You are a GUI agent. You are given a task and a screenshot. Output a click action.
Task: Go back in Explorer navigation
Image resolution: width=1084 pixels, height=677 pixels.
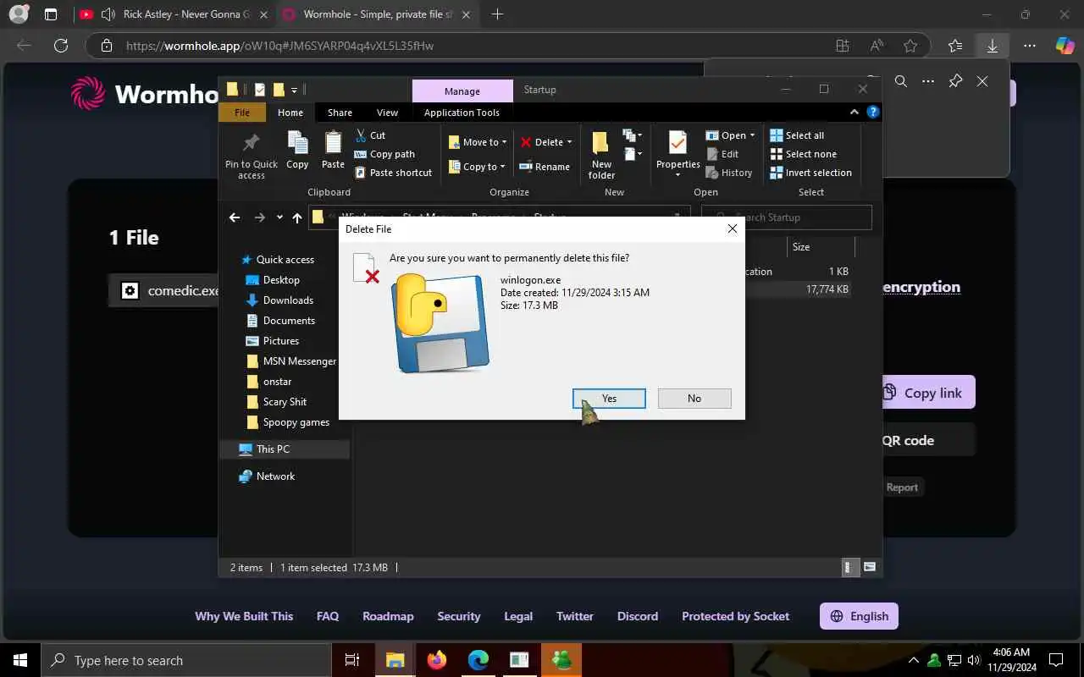pos(235,217)
